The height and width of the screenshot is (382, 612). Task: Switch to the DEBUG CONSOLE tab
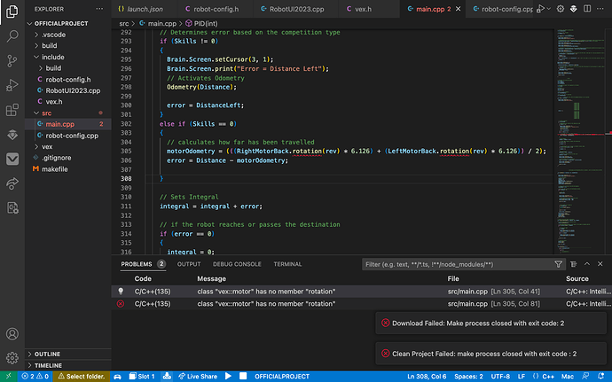tap(237, 264)
